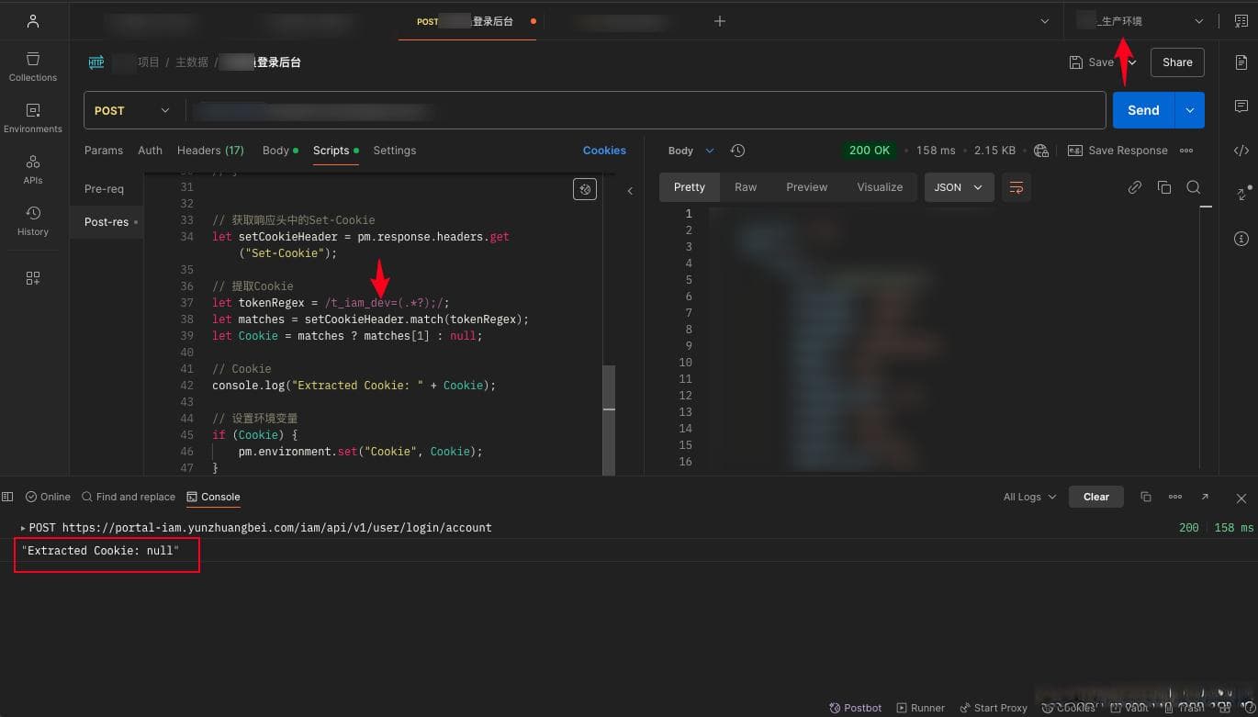Copy response body to clipboard icon

(1164, 187)
